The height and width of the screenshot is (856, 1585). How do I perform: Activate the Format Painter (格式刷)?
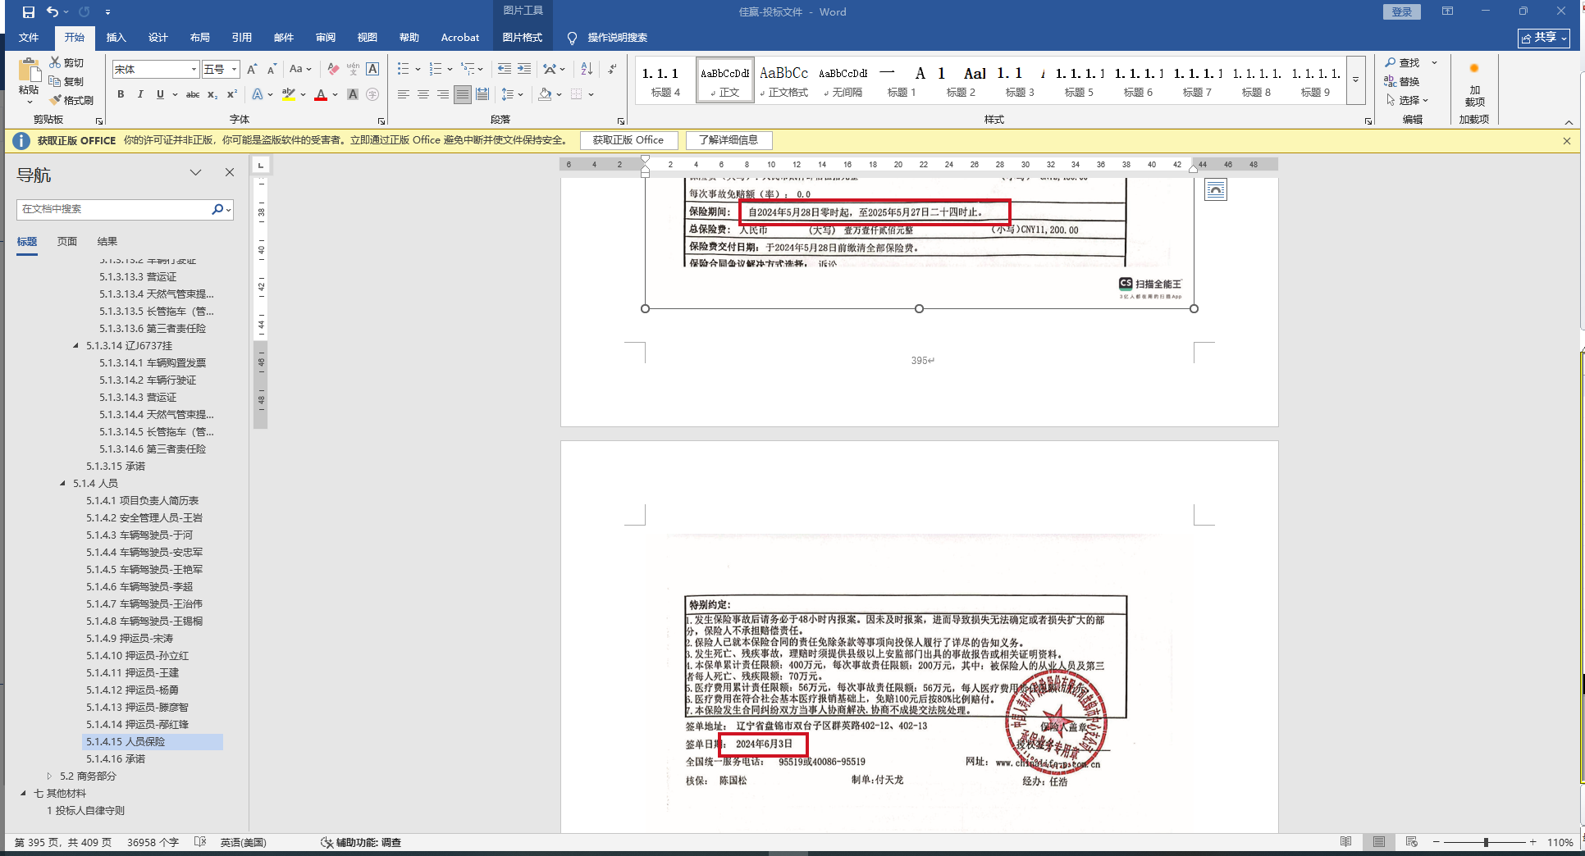pos(71,100)
